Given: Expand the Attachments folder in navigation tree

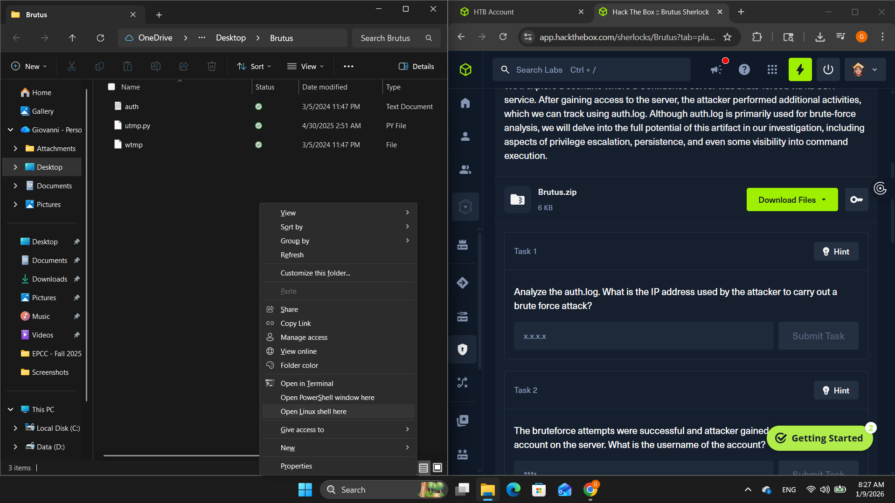Looking at the screenshot, I should pyautogui.click(x=15, y=148).
